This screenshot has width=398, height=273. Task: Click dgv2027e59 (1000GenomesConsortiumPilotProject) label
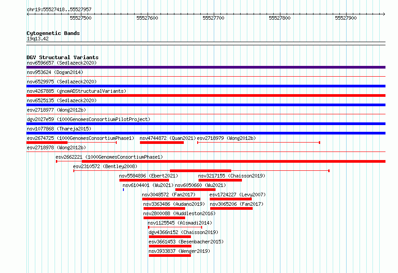click(x=89, y=119)
